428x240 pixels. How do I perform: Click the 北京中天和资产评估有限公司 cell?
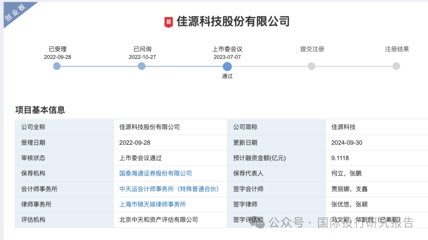[x=159, y=220]
